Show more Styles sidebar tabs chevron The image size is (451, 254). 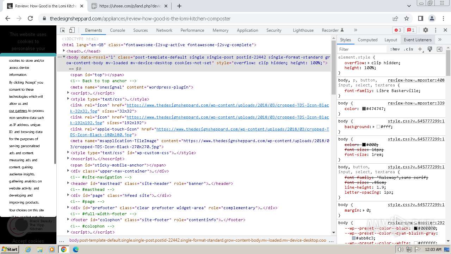[x=440, y=40]
